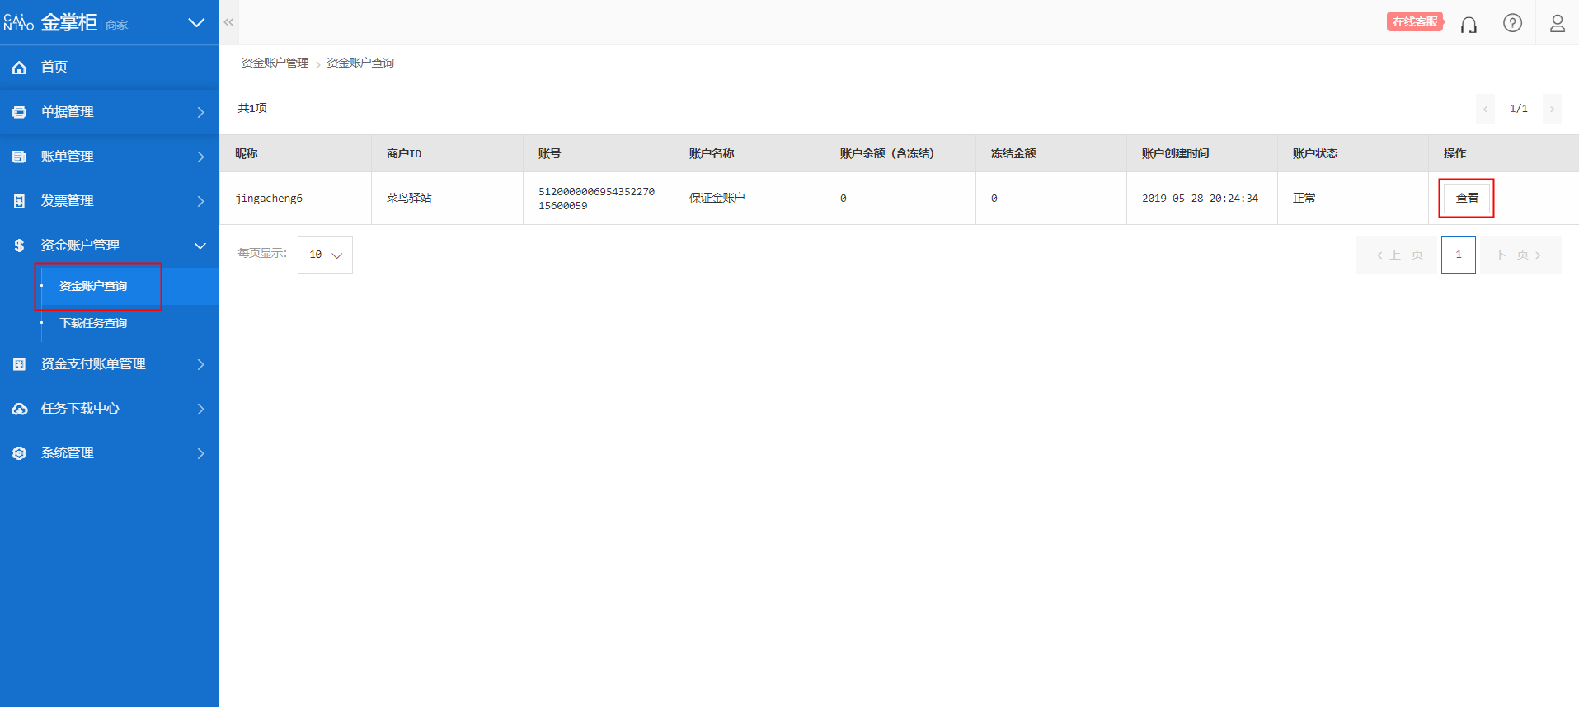Expand 单据管理 chevron
Viewport: 1579px width, 707px height.
pyautogui.click(x=200, y=112)
